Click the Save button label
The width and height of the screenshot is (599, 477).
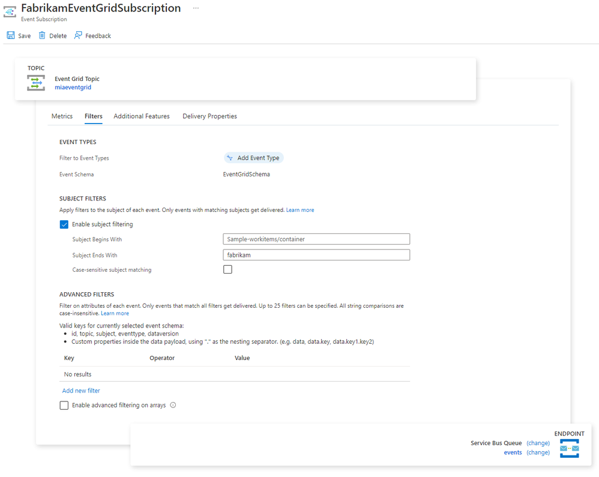tap(25, 36)
